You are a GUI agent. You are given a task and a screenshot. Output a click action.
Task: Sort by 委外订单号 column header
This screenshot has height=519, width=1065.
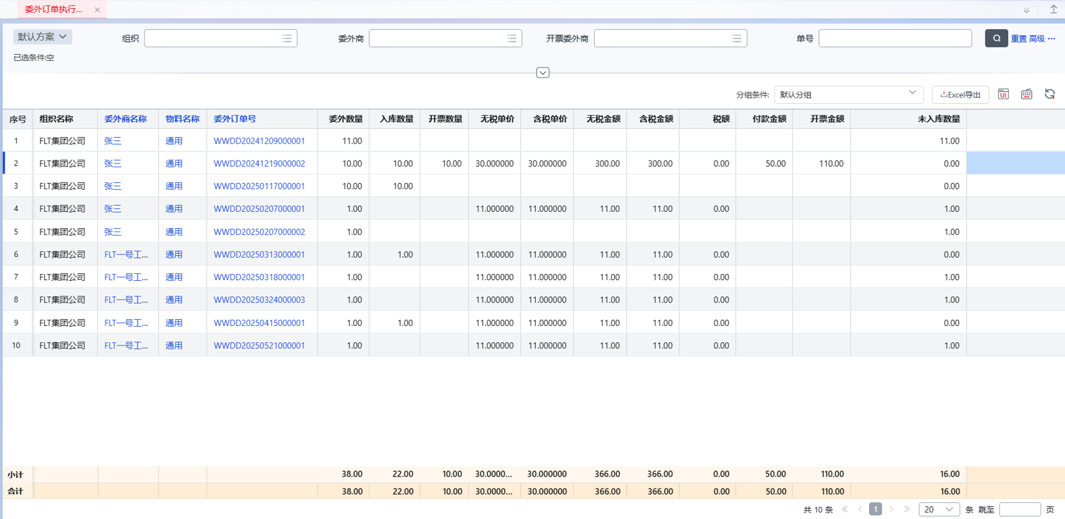[234, 119]
